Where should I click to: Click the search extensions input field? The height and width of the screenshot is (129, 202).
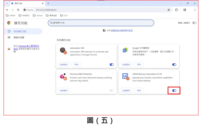[101, 23]
